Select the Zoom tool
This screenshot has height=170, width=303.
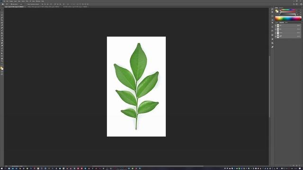coord(2,60)
